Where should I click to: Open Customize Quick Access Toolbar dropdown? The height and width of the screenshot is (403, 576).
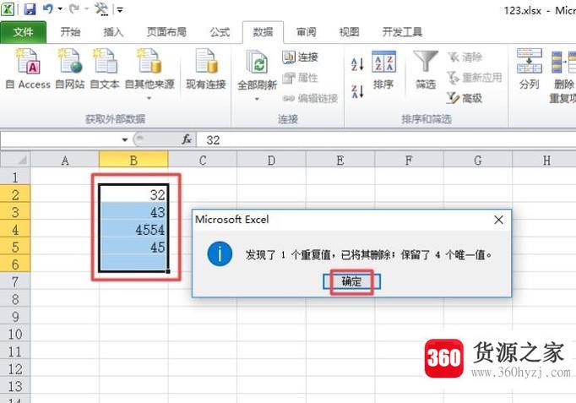coord(120,9)
